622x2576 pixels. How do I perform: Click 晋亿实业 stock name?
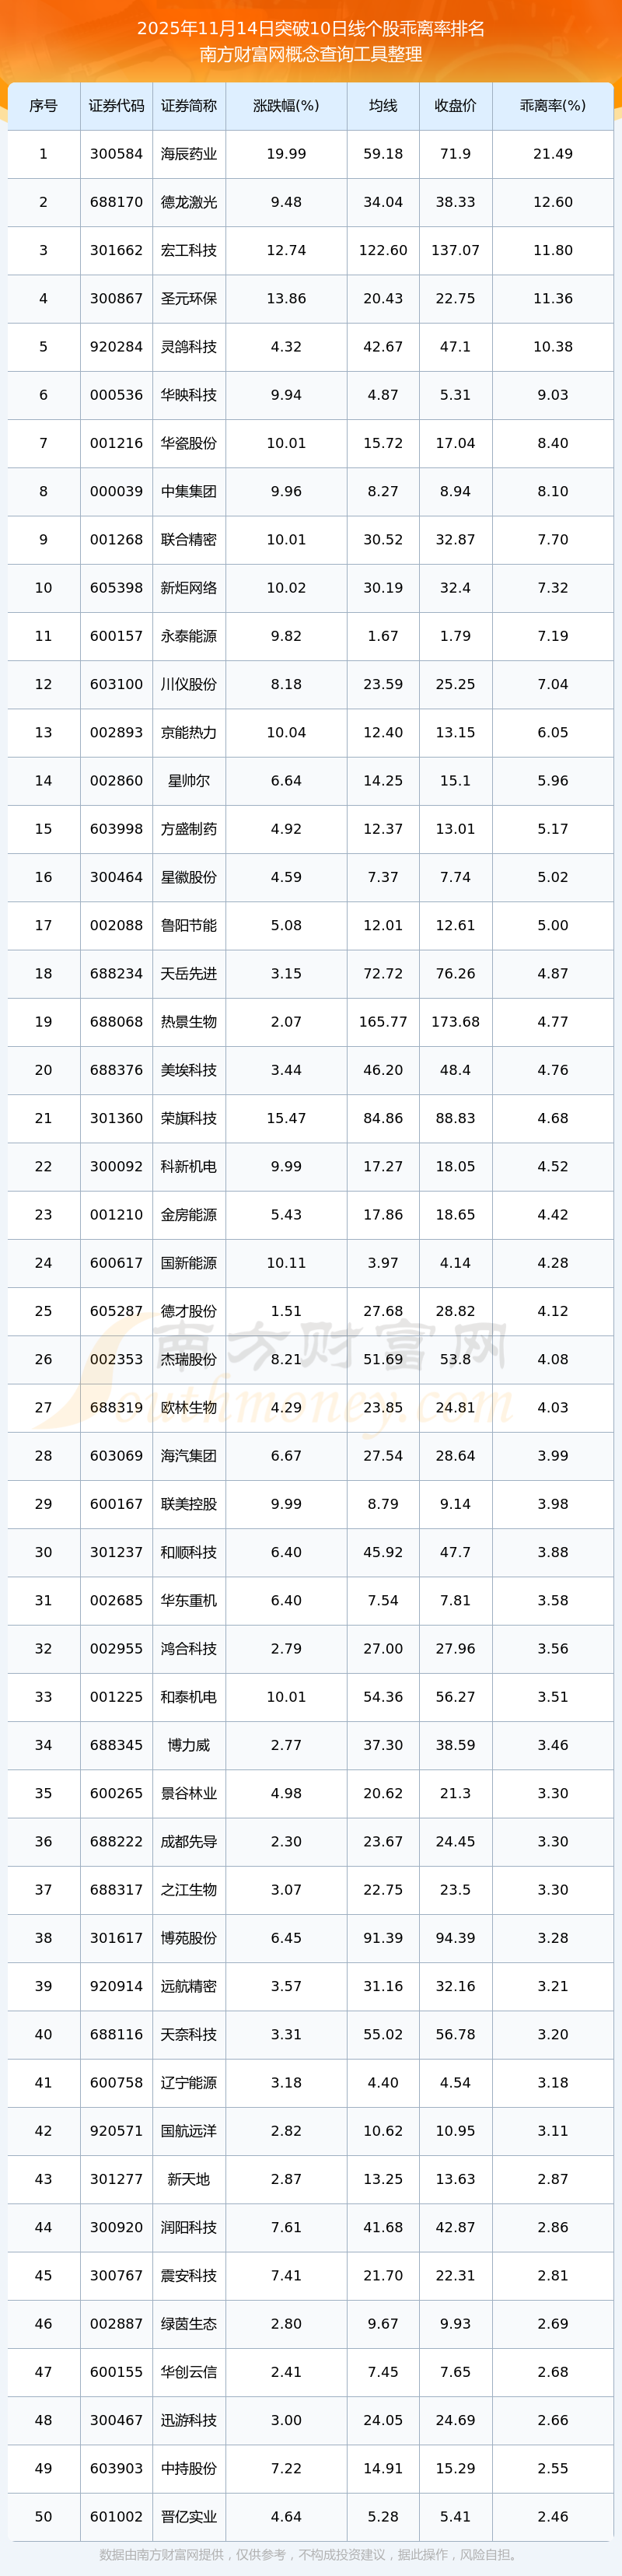189,2517
